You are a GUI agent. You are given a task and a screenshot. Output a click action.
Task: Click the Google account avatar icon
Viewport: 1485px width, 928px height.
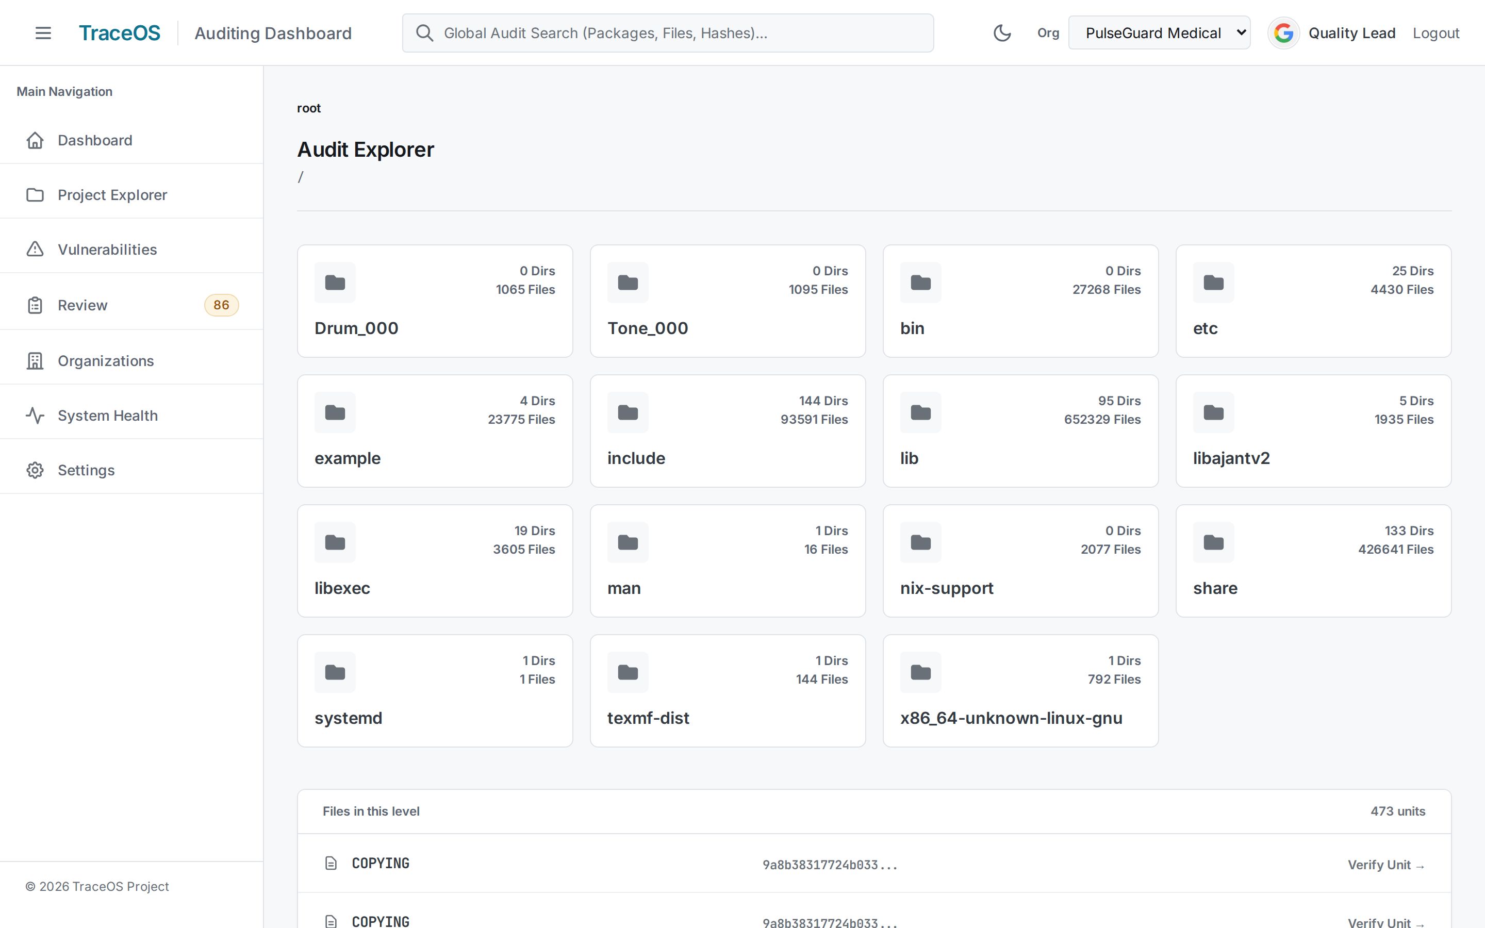[1283, 33]
